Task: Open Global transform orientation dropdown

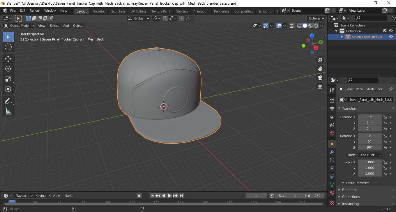Action: (139, 18)
